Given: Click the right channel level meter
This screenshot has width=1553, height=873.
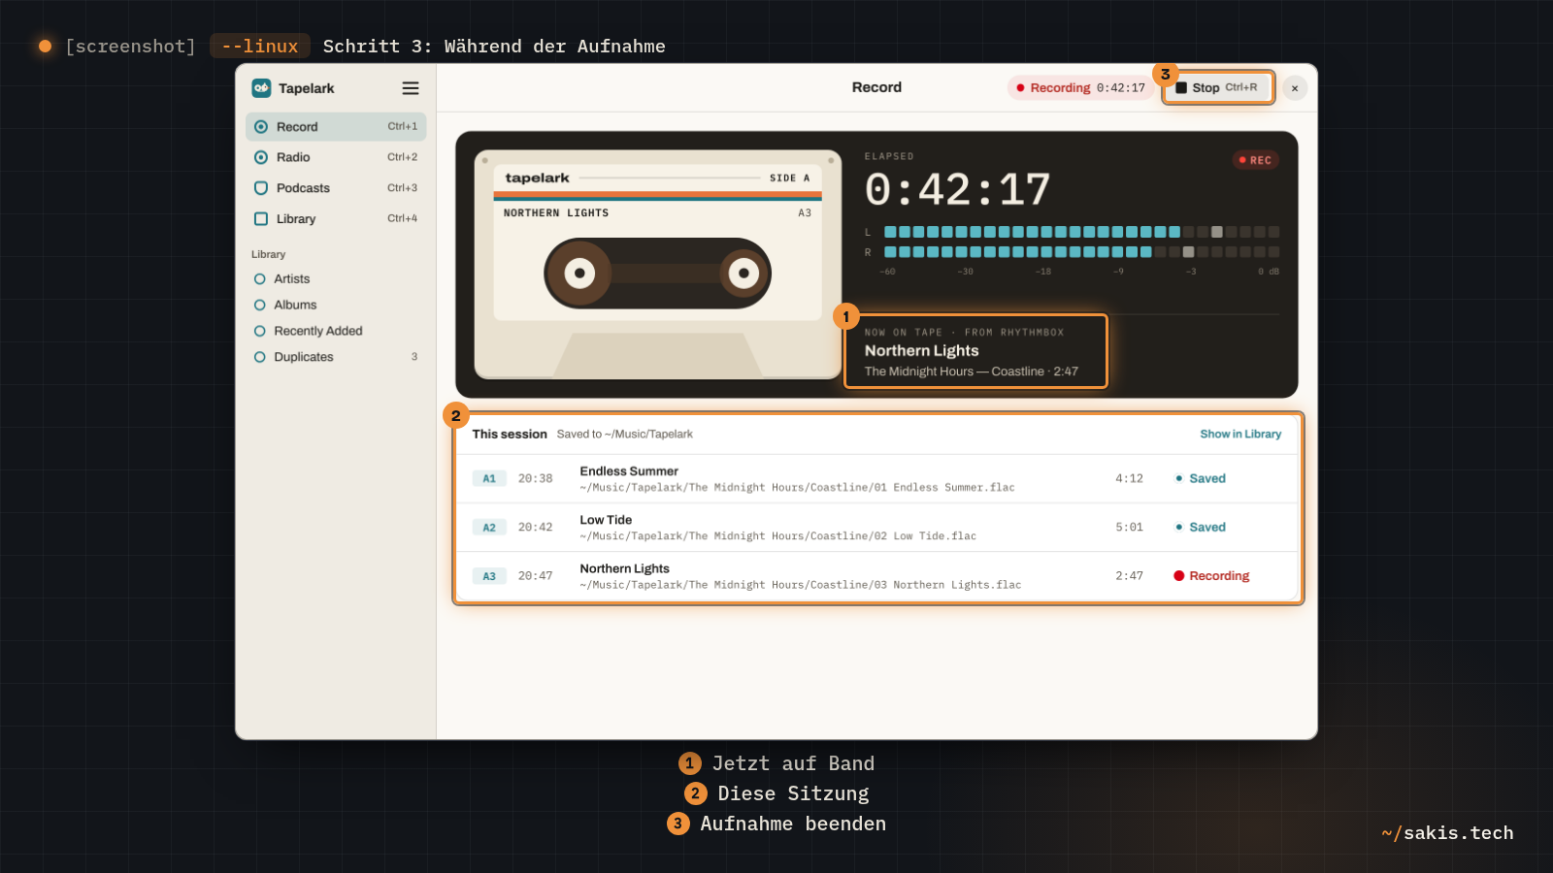Looking at the screenshot, I should click(x=1081, y=252).
